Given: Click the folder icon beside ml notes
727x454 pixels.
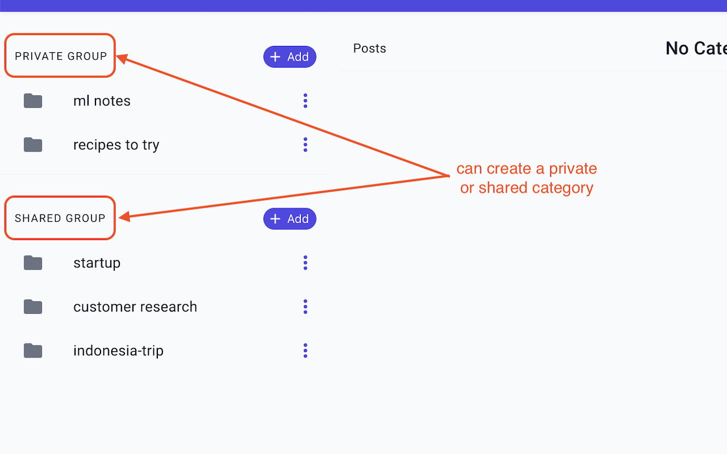Looking at the screenshot, I should tap(33, 101).
